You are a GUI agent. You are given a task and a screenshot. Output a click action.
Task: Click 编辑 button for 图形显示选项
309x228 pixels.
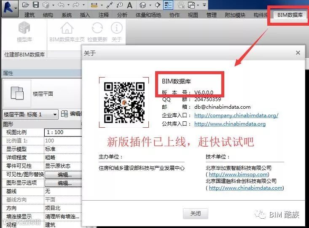click(x=64, y=183)
